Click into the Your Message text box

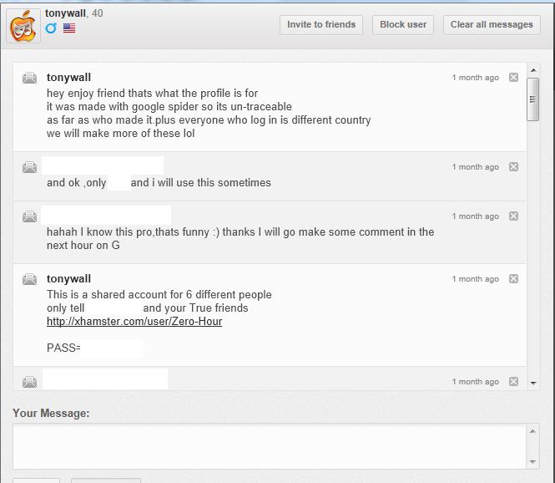tap(270, 445)
